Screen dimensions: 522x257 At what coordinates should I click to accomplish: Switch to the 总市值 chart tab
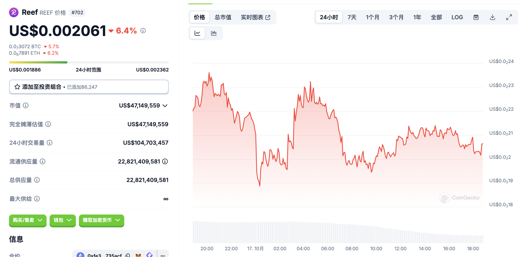point(223,17)
